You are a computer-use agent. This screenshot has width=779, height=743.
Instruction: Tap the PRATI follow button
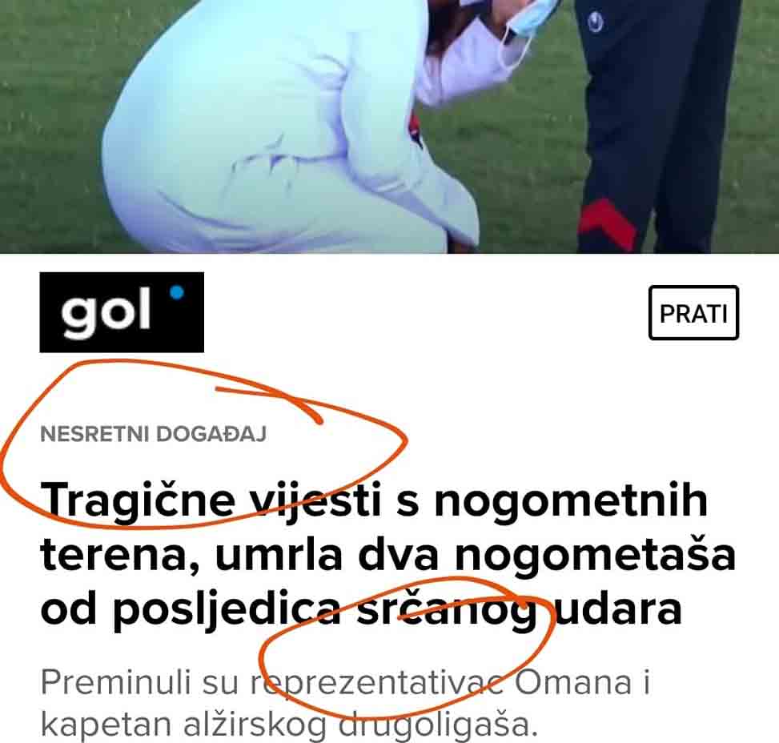693,312
